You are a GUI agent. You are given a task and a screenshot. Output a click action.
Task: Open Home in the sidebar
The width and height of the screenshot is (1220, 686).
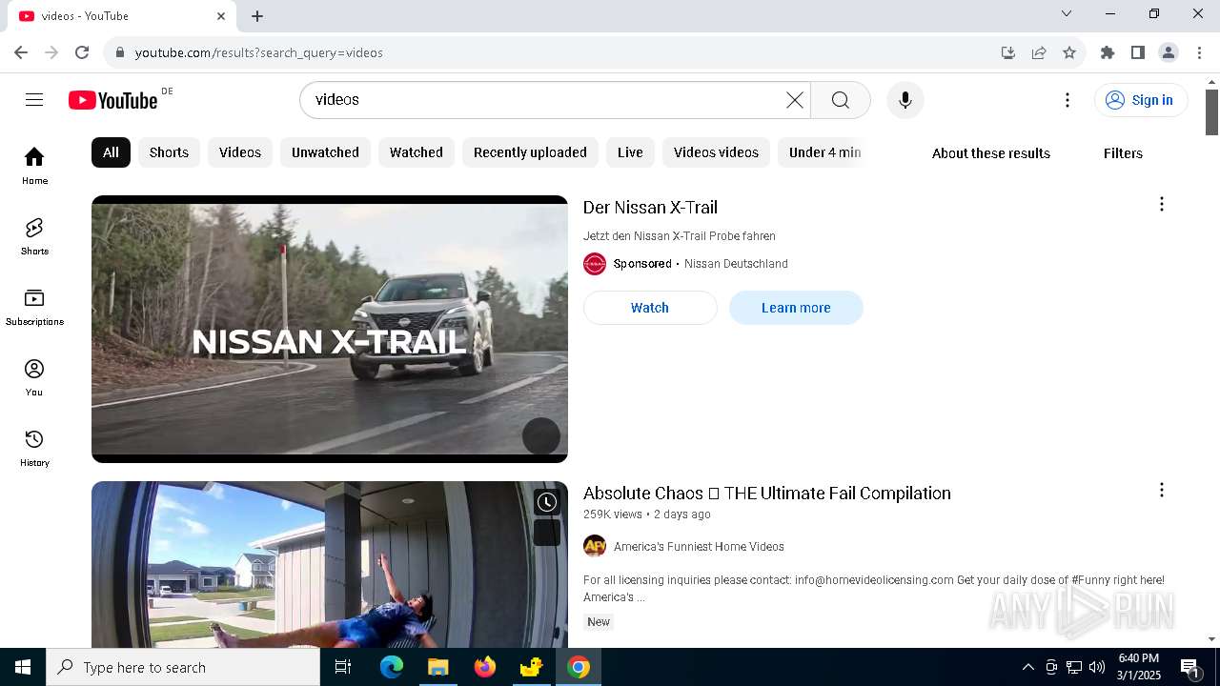(34, 166)
